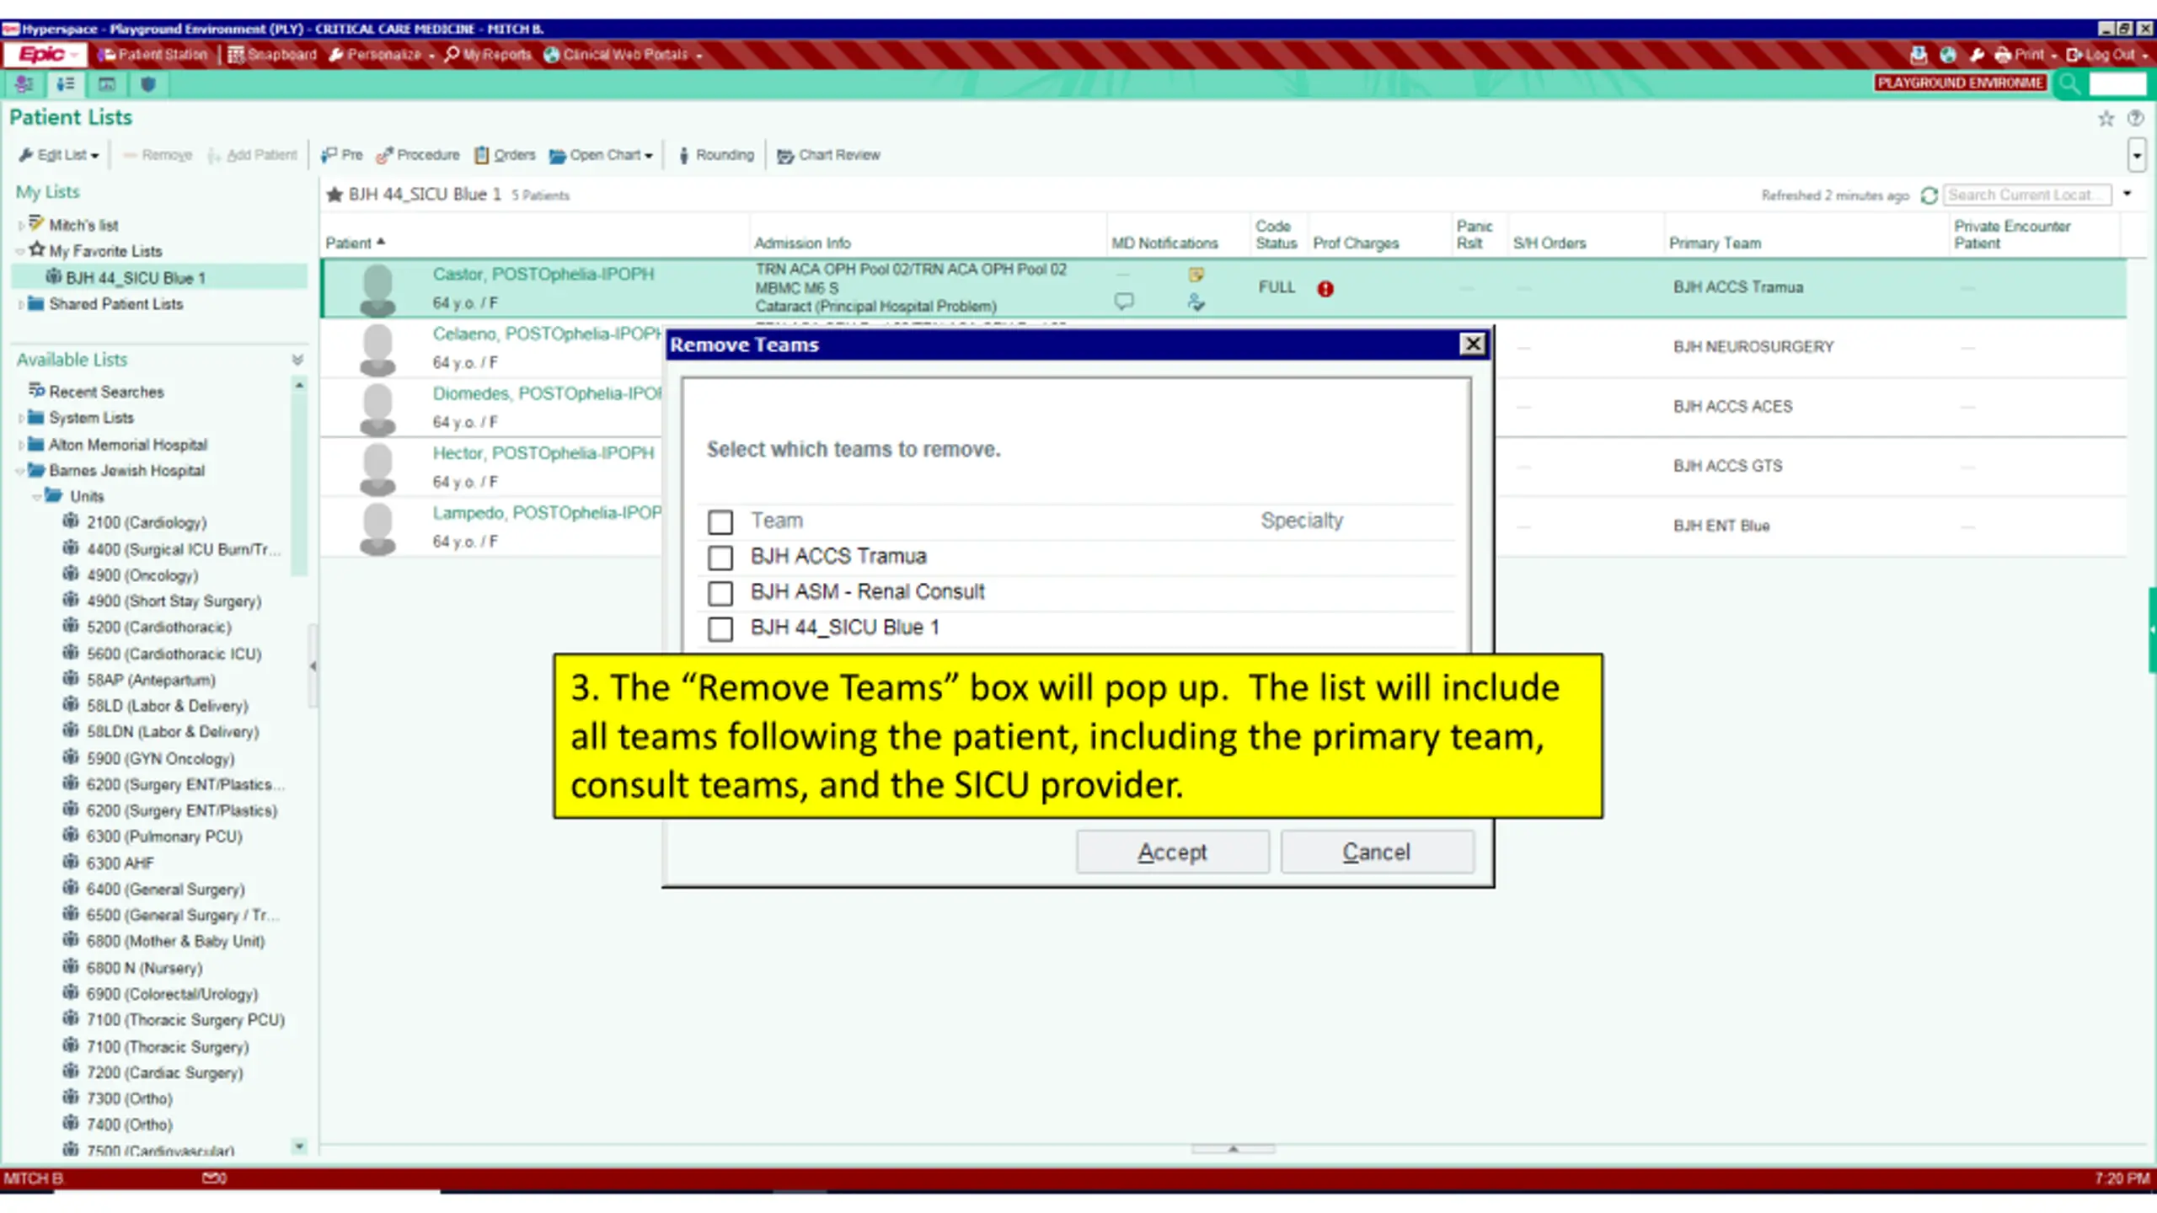Click Accept in Remove Teams dialog
The height and width of the screenshot is (1213, 2157).
tap(1172, 852)
